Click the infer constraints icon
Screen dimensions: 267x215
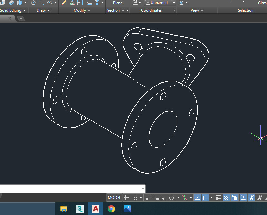(x=148, y=198)
